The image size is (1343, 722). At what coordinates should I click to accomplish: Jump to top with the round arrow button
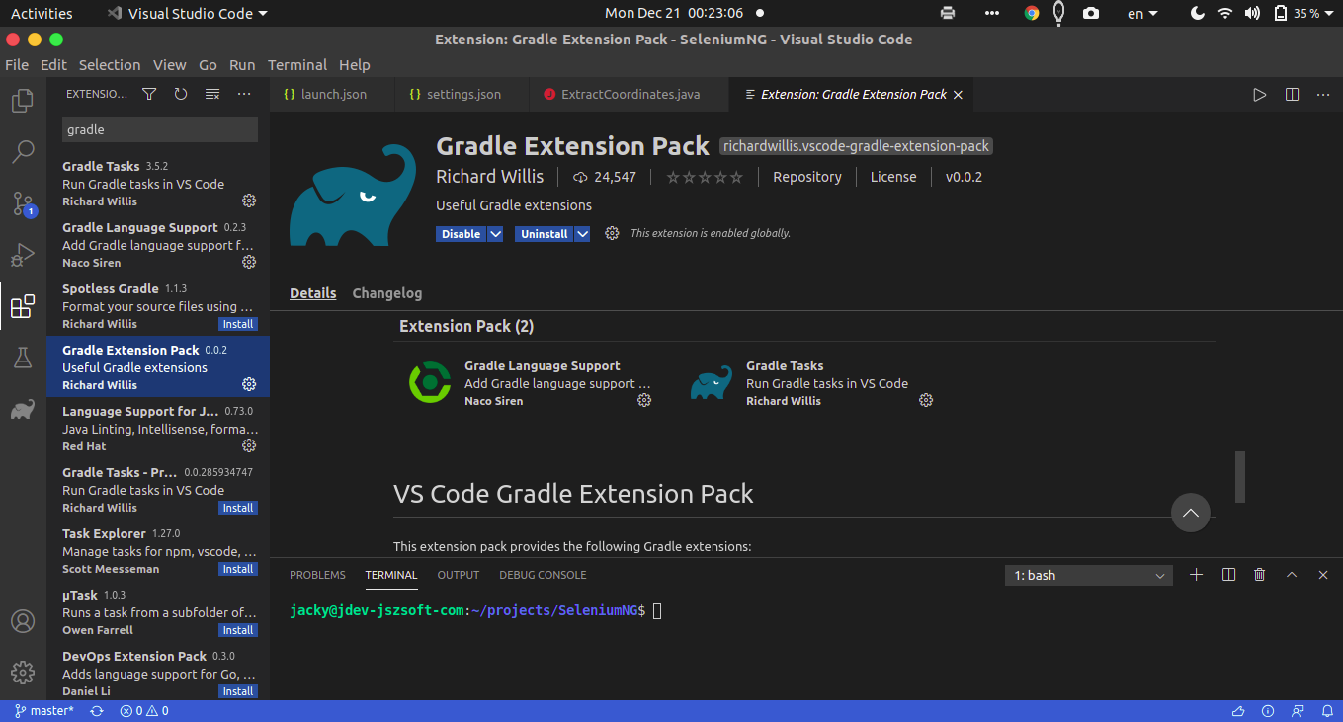tap(1191, 513)
